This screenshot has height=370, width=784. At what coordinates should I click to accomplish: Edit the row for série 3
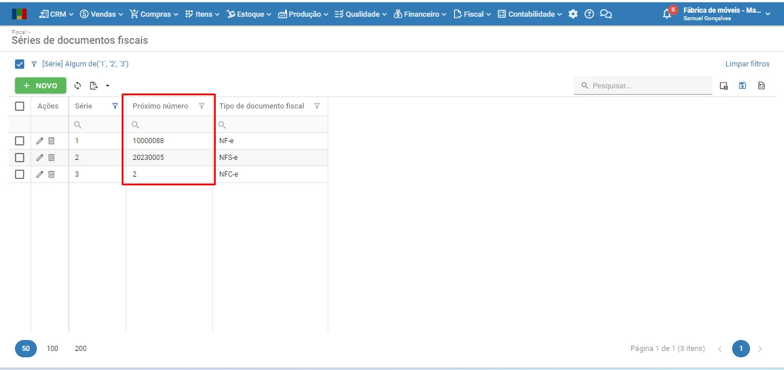point(40,174)
